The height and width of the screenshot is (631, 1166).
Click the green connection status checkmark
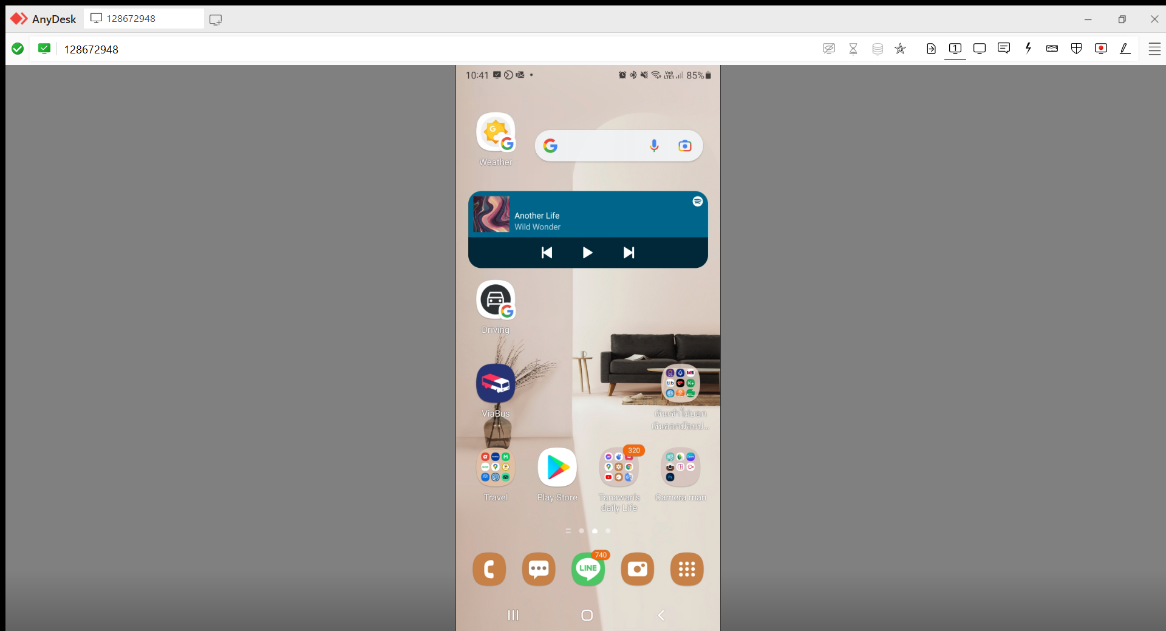pyautogui.click(x=18, y=49)
